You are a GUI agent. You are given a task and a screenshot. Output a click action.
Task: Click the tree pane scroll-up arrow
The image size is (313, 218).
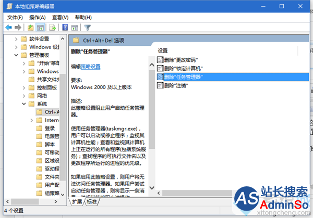[63, 39]
